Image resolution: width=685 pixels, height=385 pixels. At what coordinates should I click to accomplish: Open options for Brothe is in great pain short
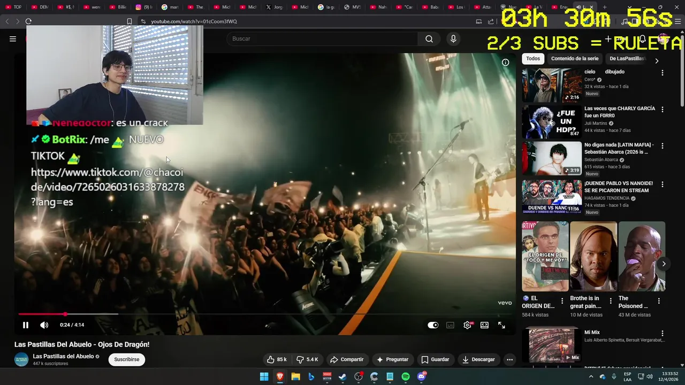tap(610, 301)
